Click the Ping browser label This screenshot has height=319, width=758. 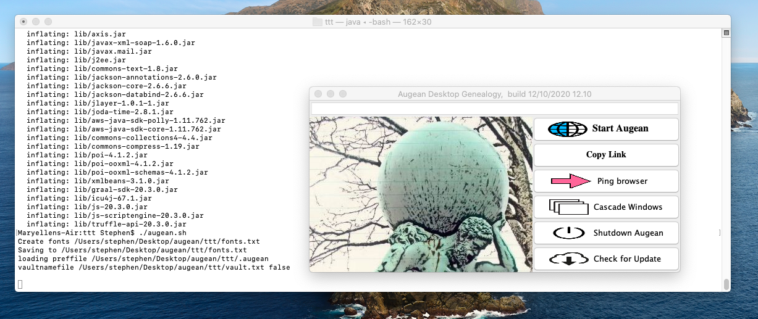click(622, 181)
